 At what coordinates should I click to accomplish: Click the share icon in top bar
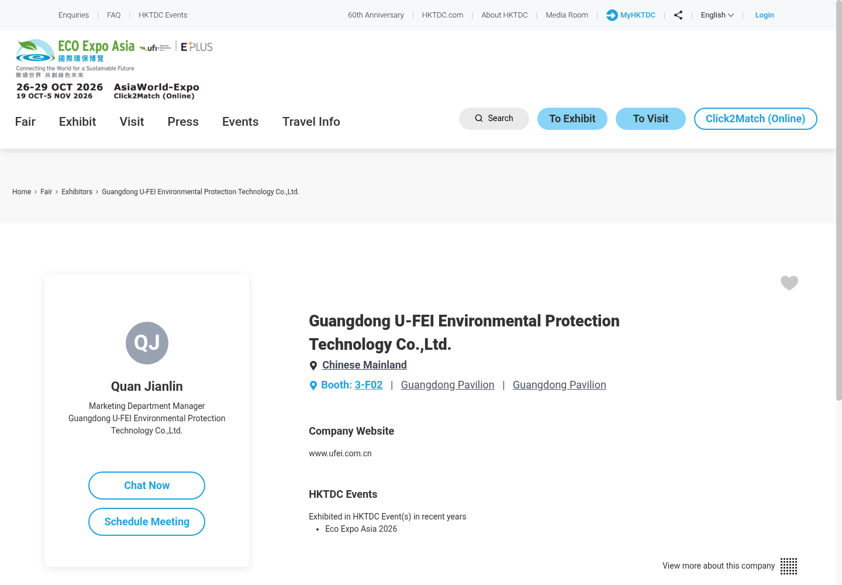tap(678, 15)
